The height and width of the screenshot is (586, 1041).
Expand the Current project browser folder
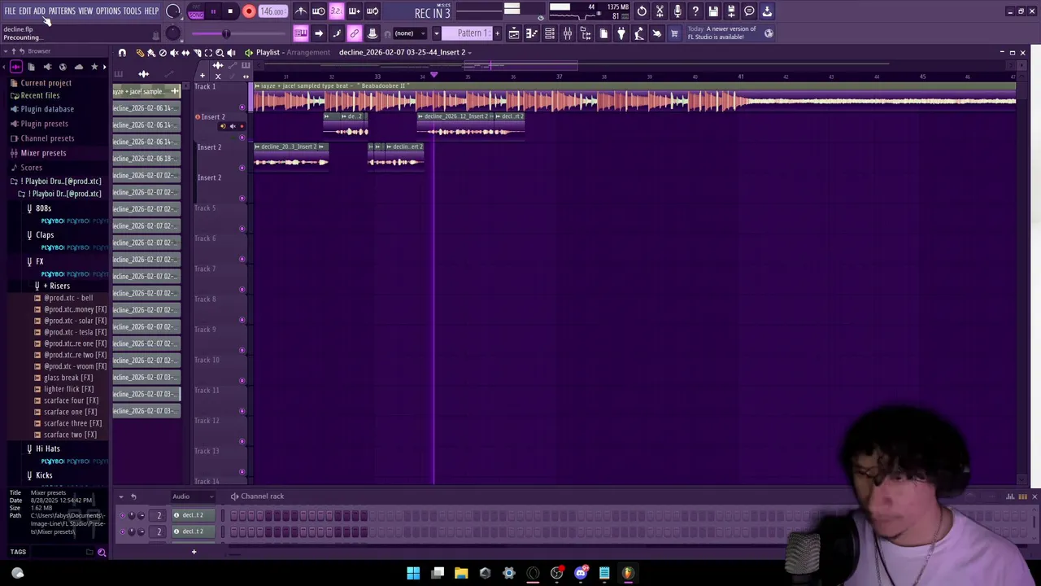[46, 83]
